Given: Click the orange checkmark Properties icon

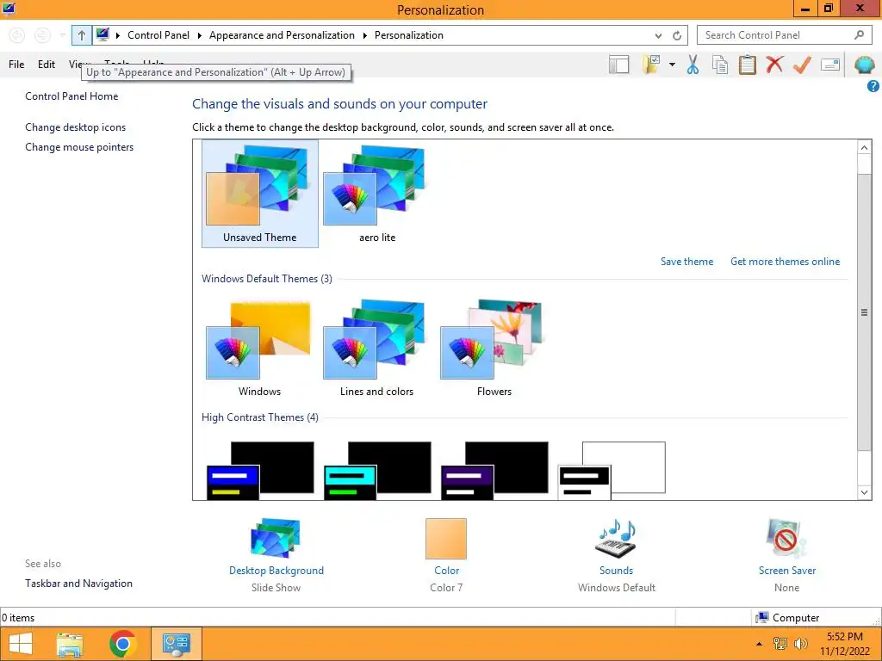Looking at the screenshot, I should (802, 65).
